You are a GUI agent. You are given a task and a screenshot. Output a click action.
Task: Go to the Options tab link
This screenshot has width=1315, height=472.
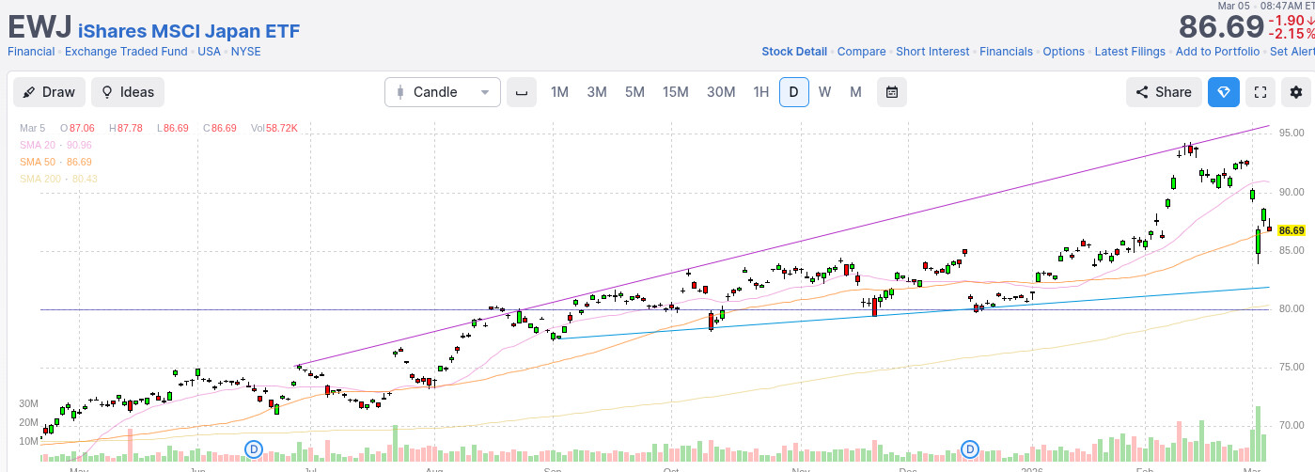tap(1063, 52)
